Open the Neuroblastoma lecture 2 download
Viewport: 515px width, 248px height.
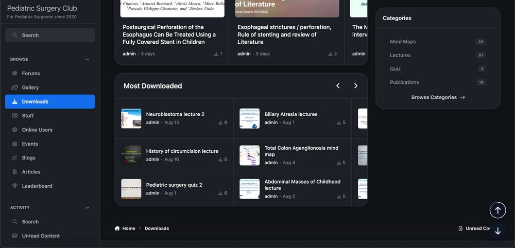pyautogui.click(x=175, y=115)
